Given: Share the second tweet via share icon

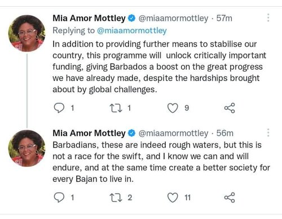Looking at the screenshot, I should pyautogui.click(x=230, y=198).
